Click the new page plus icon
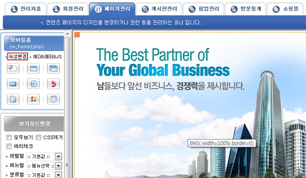Viewport: 306px width, 178px height. [x=13, y=99]
